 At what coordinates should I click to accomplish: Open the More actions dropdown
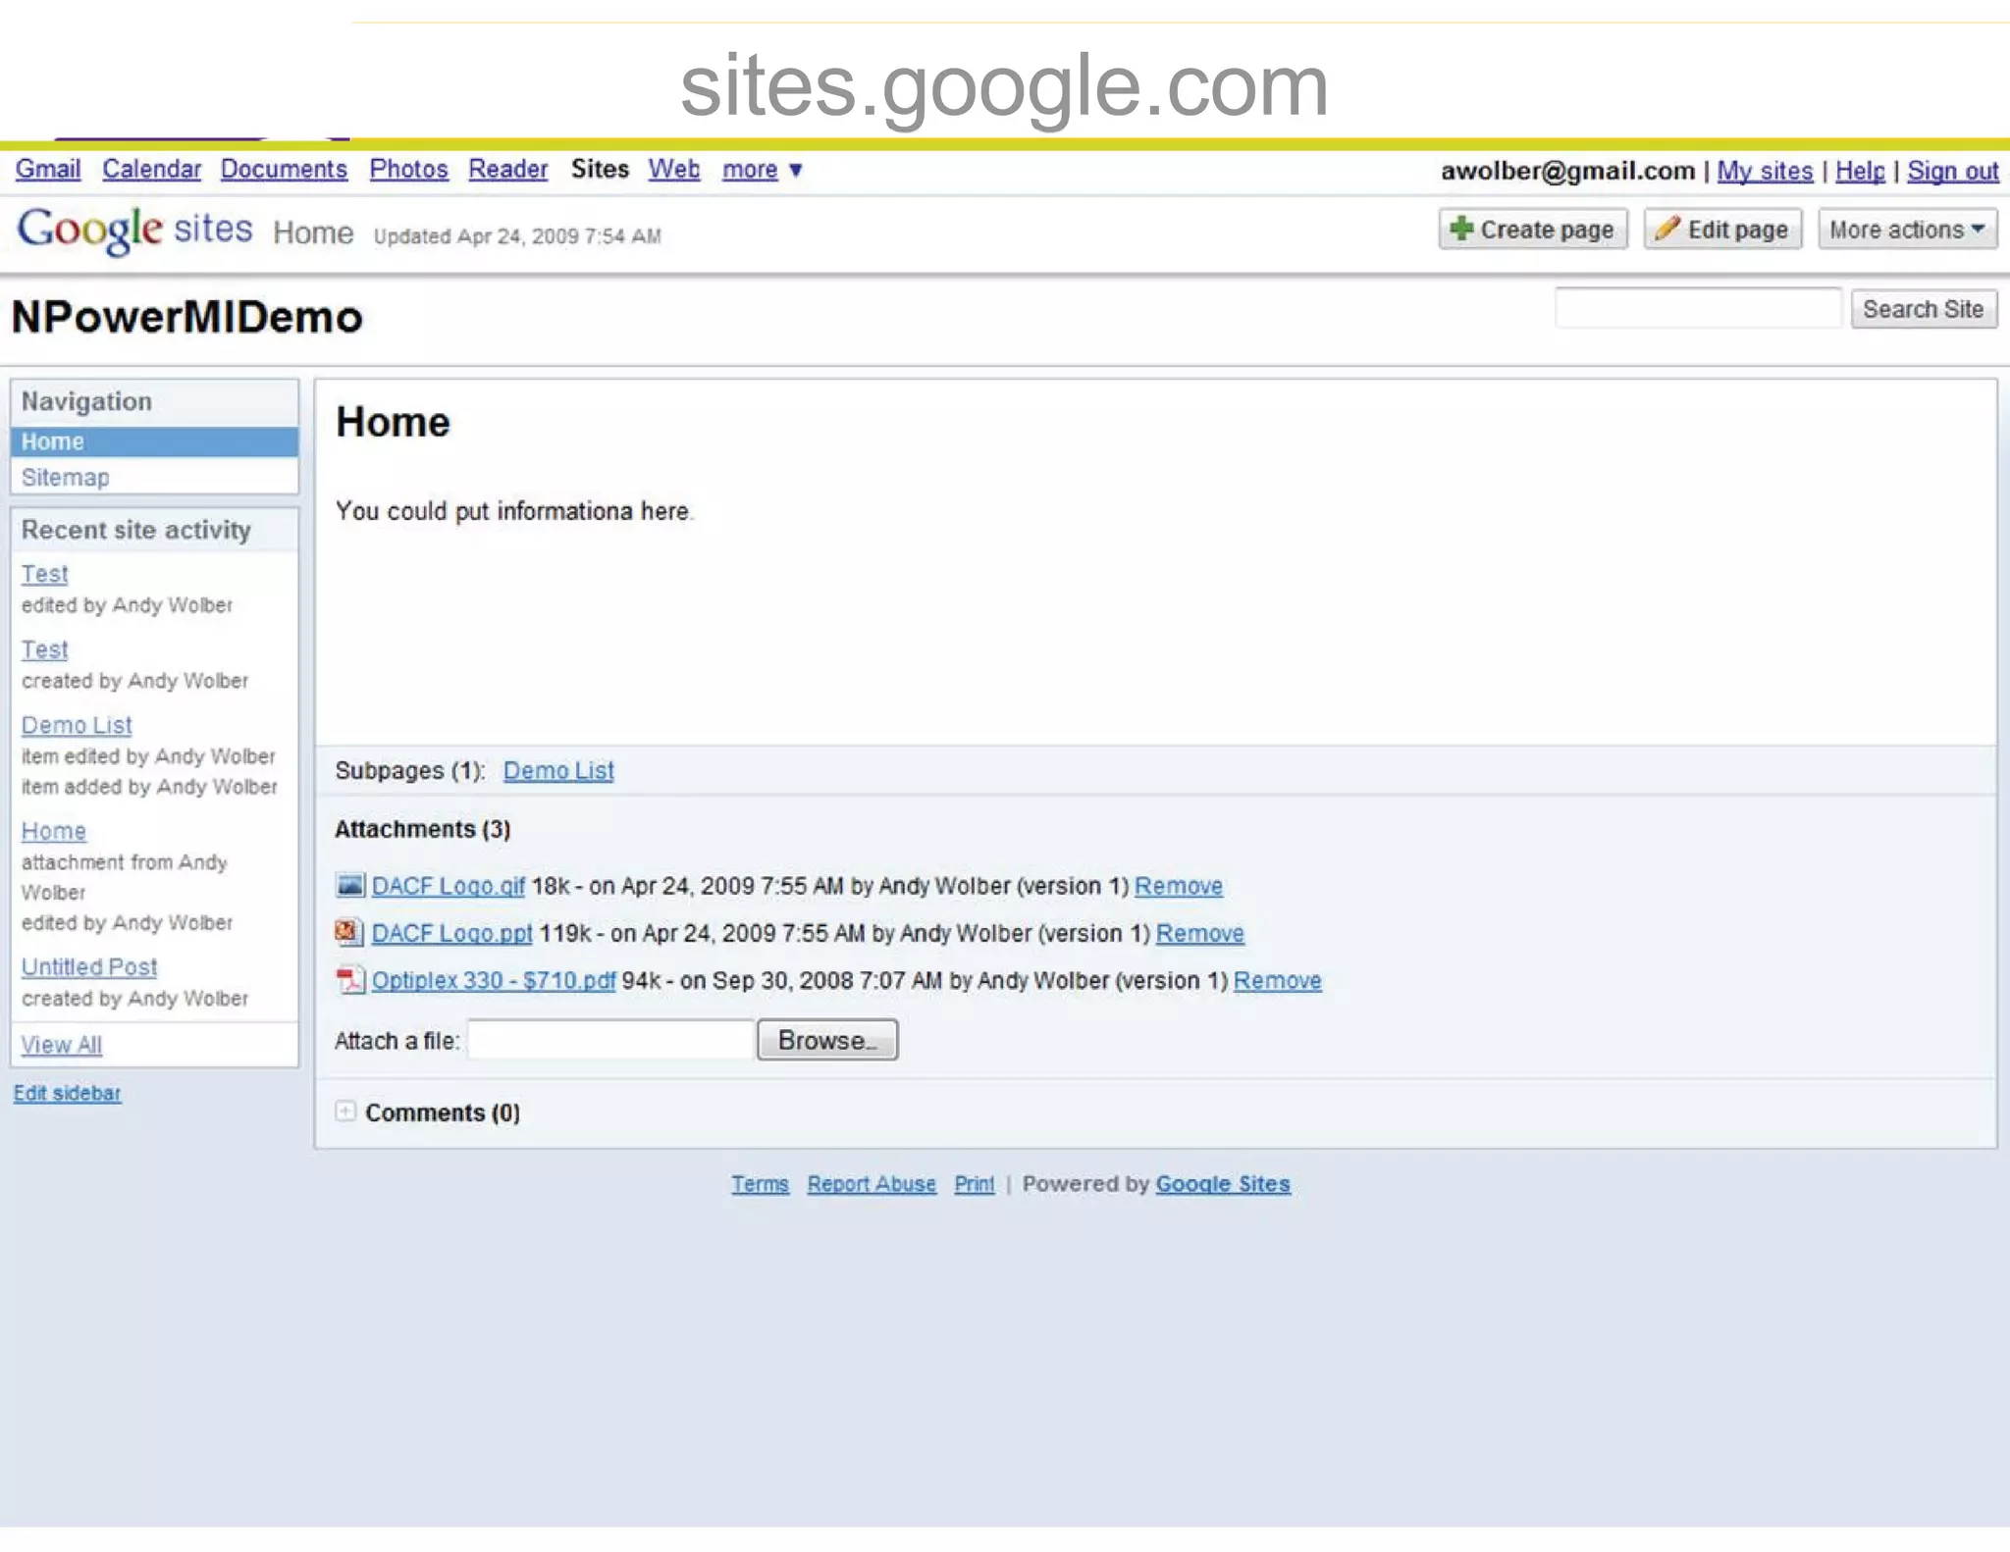click(x=1906, y=230)
